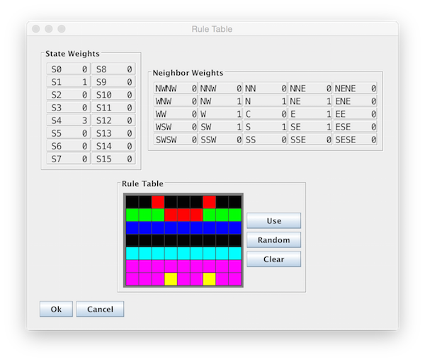Click the middle red cell in green row
425x362 pixels.
[183, 215]
